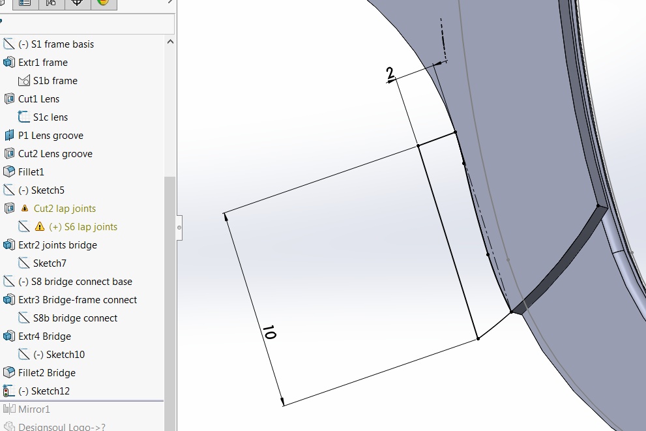Viewport: 646px width, 431px height.
Task: Select the '(+) S6 lap joints' sketch item
Action: tap(83, 227)
